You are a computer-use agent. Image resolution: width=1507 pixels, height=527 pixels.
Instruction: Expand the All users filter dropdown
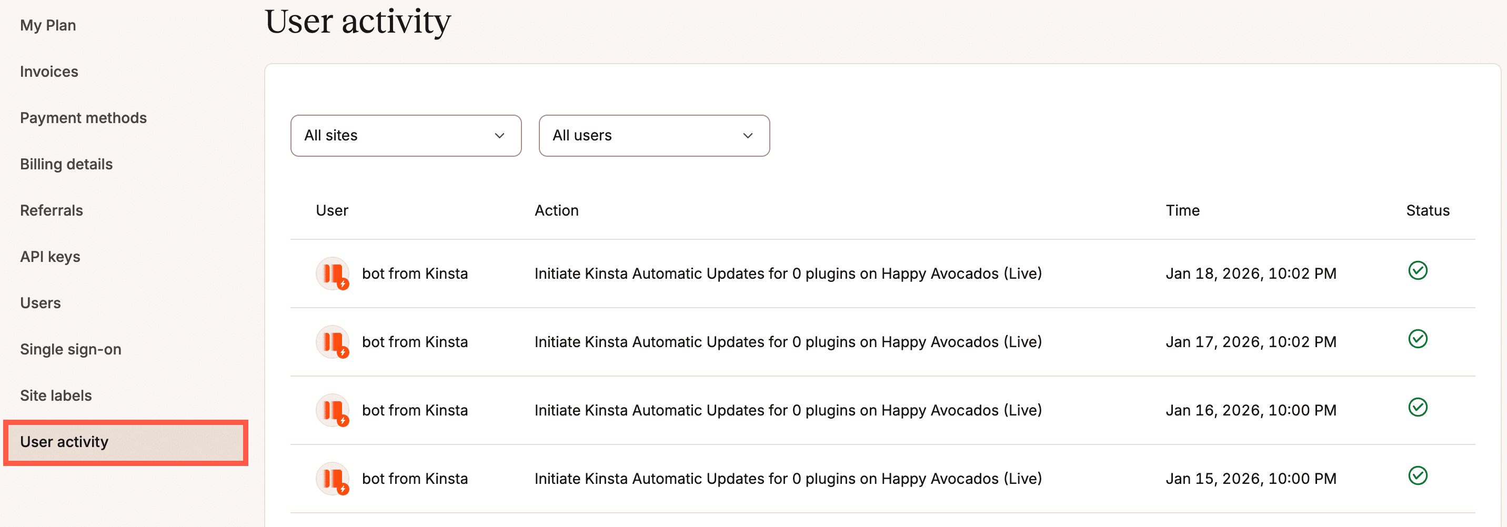coord(654,136)
